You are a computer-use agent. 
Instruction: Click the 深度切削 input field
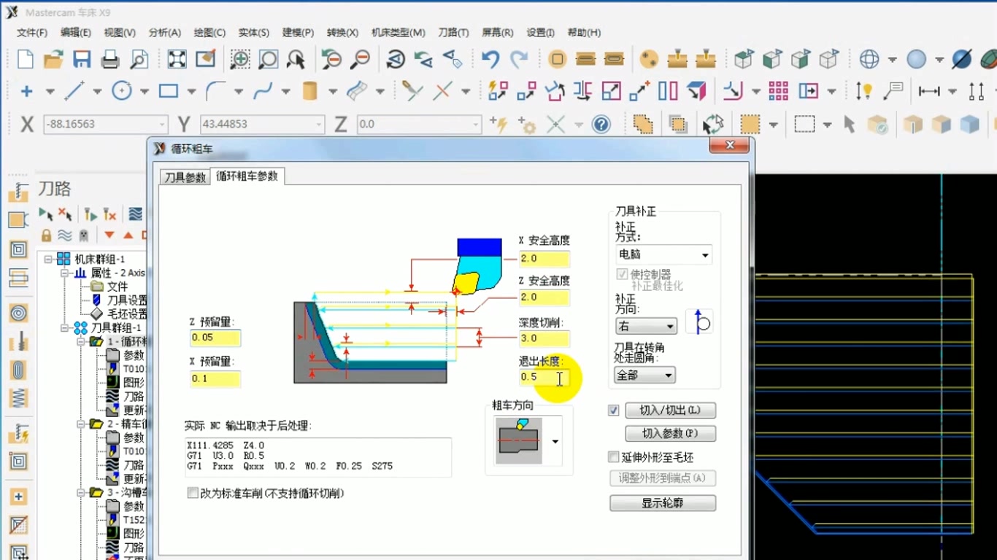coord(544,338)
